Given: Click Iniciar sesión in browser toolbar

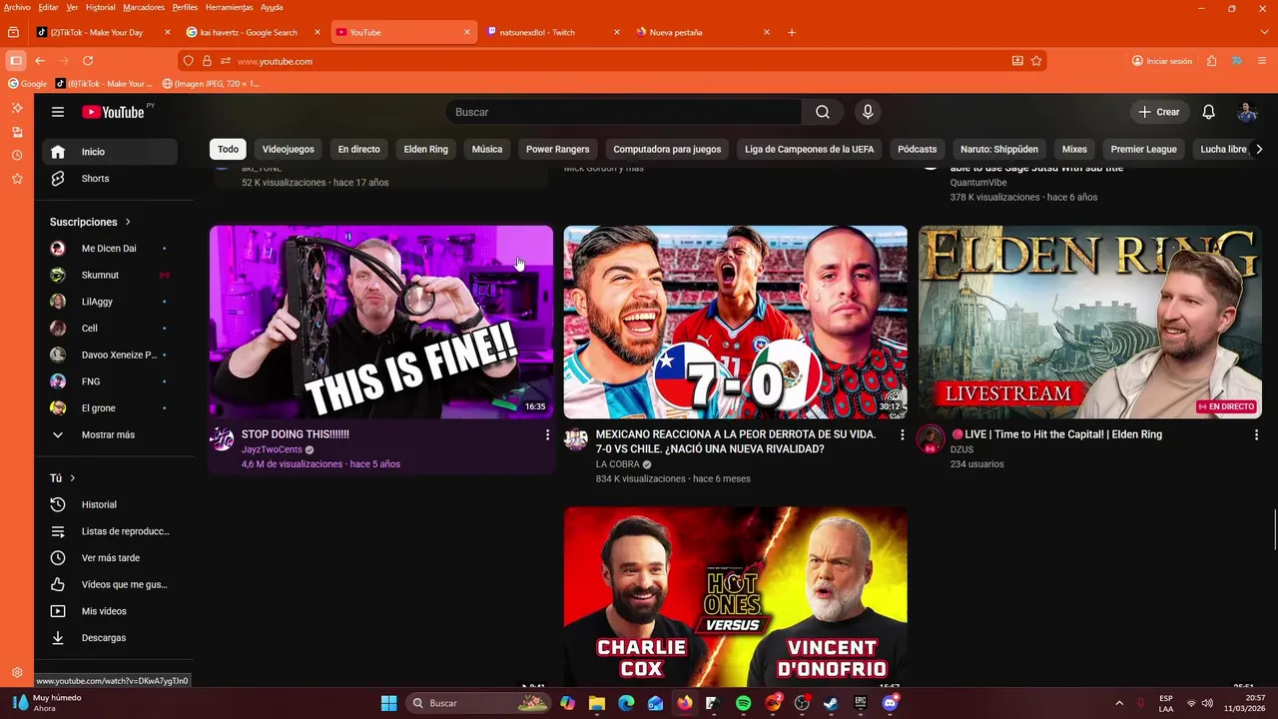Looking at the screenshot, I should (x=1162, y=61).
